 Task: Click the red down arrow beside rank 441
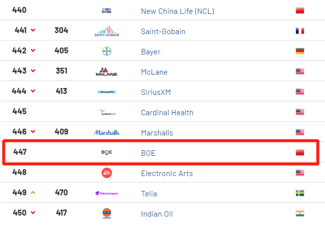[33, 30]
